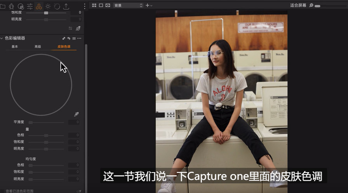Click the 适合屏幕 fit-to-screen button
The width and height of the screenshot is (348, 193).
[298, 5]
